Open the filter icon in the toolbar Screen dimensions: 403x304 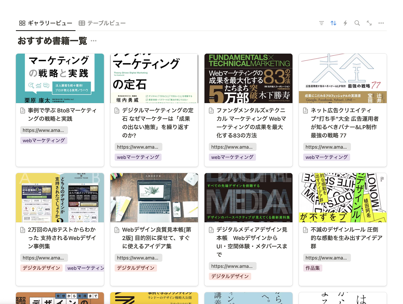pyautogui.click(x=321, y=23)
